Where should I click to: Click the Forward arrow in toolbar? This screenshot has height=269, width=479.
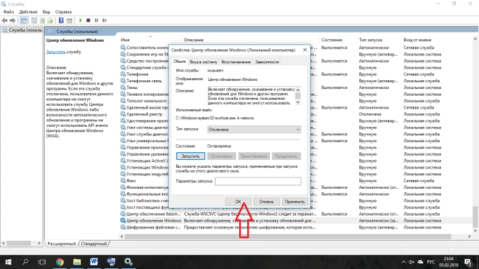click(13, 20)
